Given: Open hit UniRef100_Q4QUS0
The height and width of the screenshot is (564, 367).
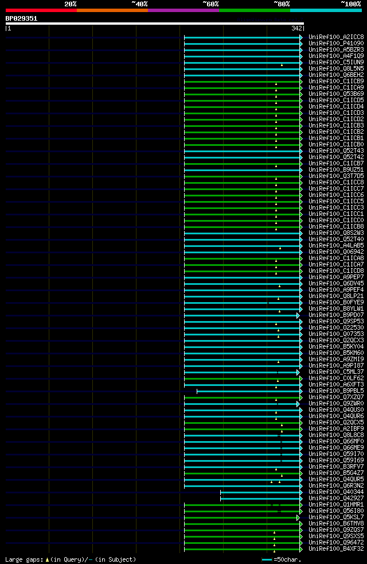Looking at the screenshot, I should (x=336, y=410).
